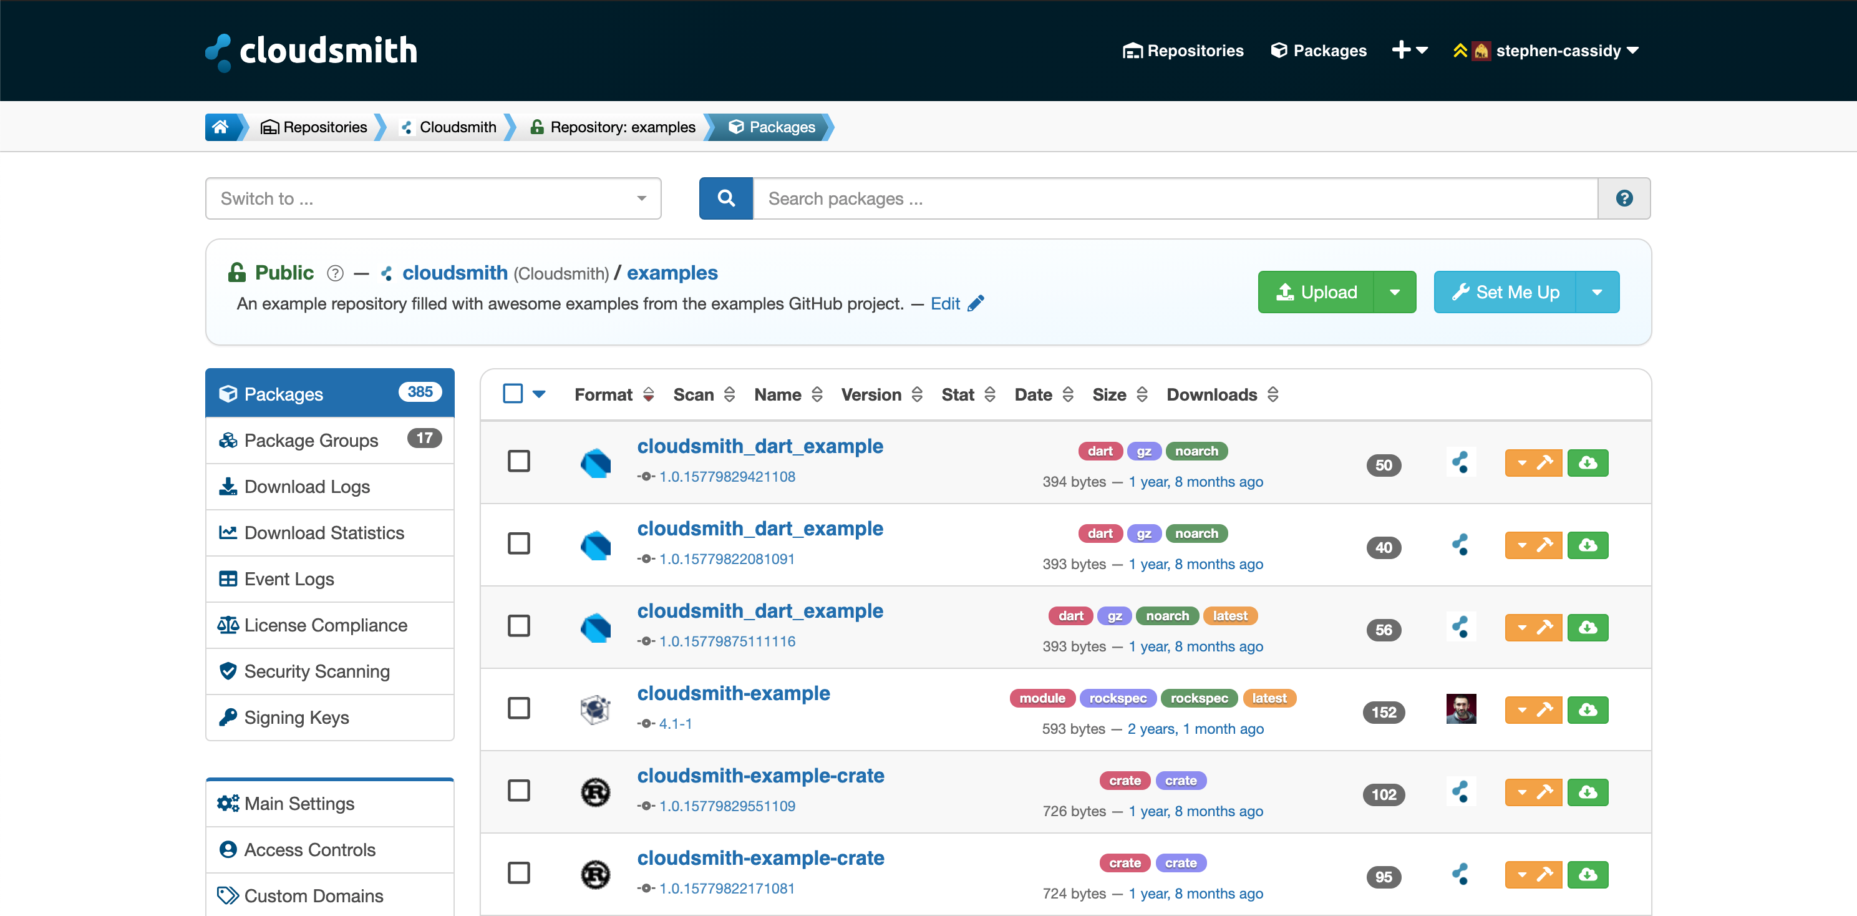This screenshot has height=916, width=1857.
Task: Click the orange latest tag on cloudsmith-example
Action: (x=1269, y=698)
